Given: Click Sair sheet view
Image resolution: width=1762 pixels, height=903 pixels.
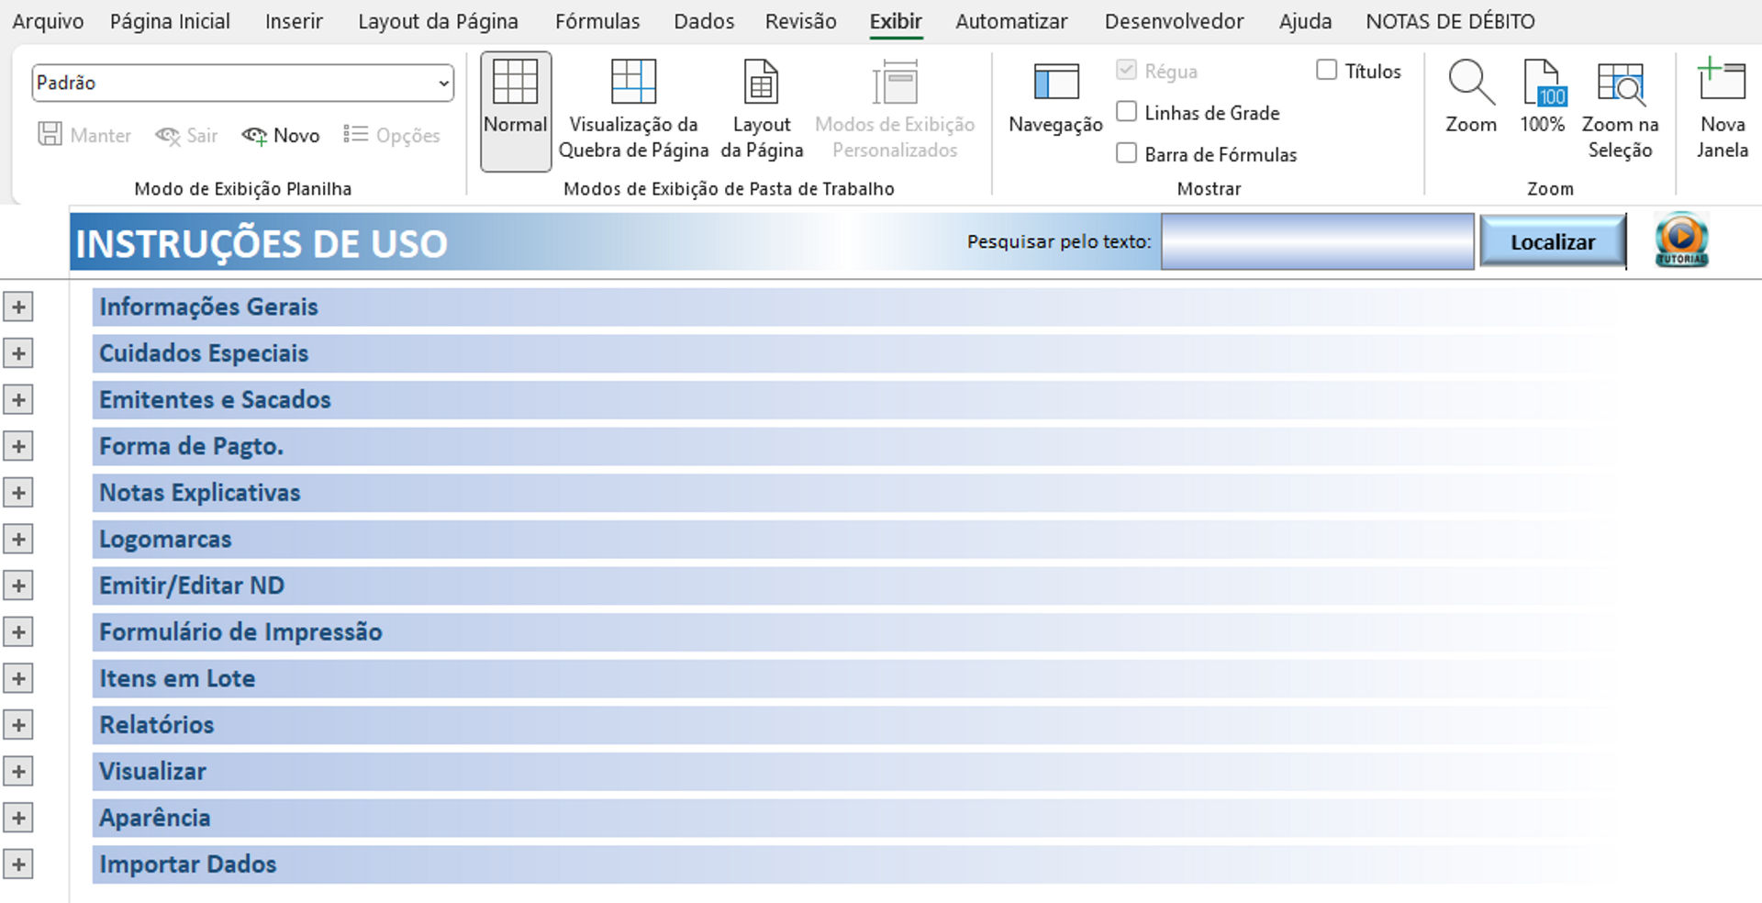Looking at the screenshot, I should point(186,136).
